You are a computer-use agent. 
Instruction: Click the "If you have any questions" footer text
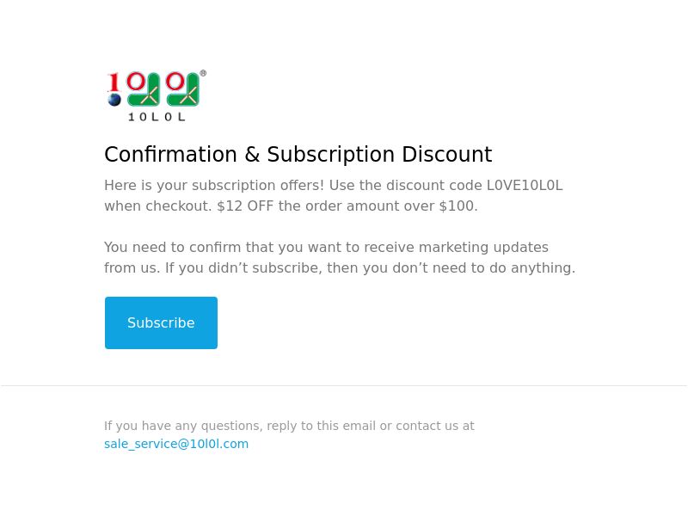[289, 426]
